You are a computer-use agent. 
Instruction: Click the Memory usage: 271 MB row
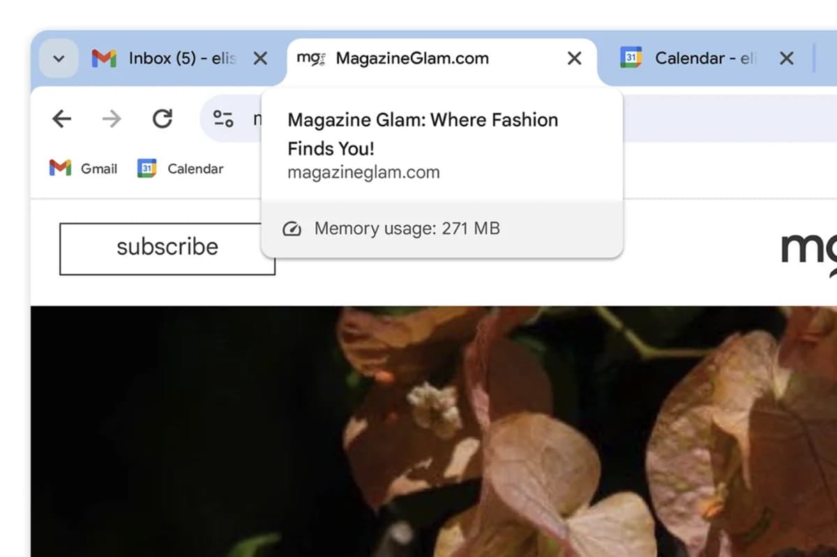pos(407,228)
